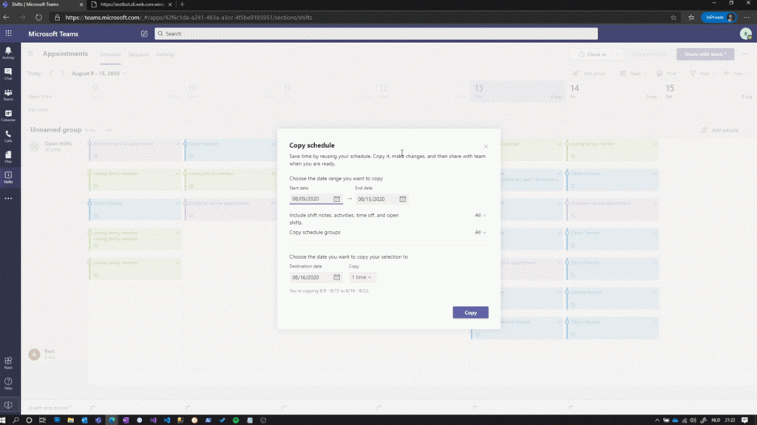Image resolution: width=757 pixels, height=425 pixels.
Task: Open the Activity bell in Teams sidebar
Action: coord(8,52)
